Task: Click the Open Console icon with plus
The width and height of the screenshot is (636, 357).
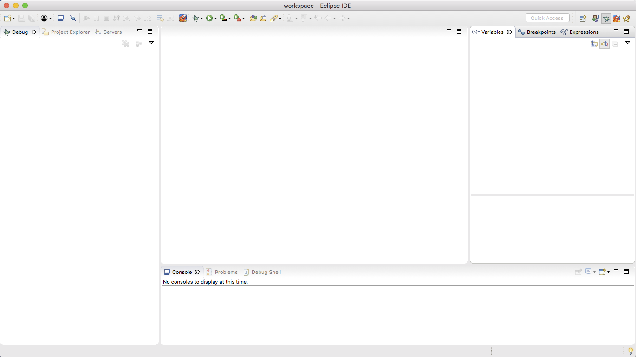Action: point(603,272)
